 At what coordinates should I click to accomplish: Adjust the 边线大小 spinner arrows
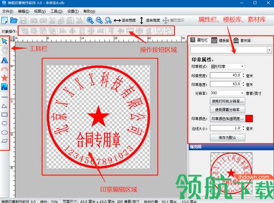click(x=243, y=128)
